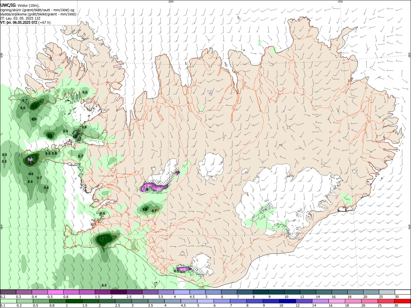Screen dimensions: 411x308
Task: Click the 'slydda/snjókoma' legend description line
Action: [x=38, y=14]
